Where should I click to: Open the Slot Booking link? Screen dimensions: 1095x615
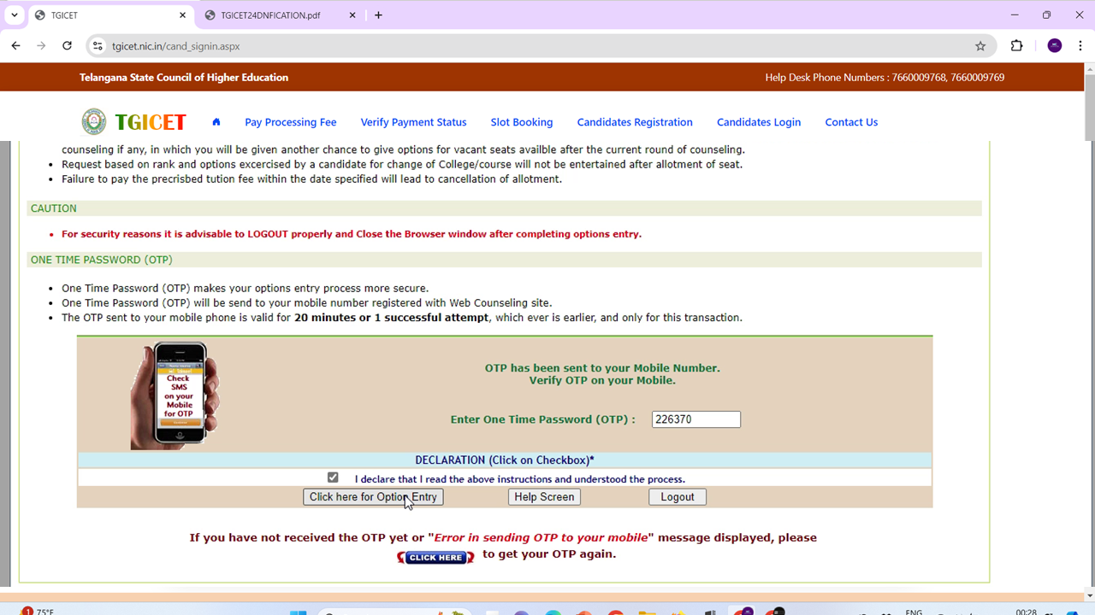coord(521,122)
